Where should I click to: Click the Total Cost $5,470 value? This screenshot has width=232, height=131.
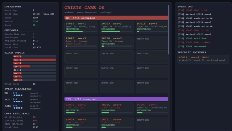(37, 47)
